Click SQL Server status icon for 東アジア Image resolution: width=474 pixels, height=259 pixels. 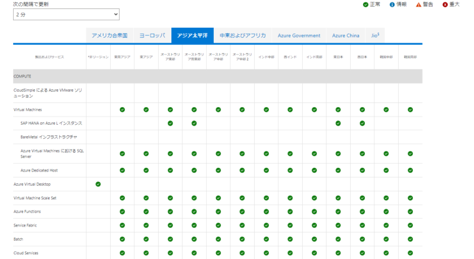146,154
